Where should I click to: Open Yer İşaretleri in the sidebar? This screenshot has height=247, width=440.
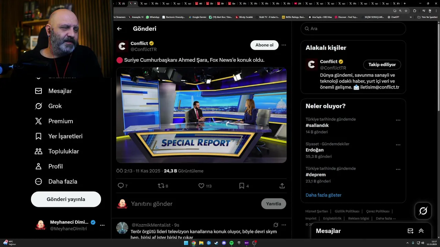pyautogui.click(x=59, y=136)
